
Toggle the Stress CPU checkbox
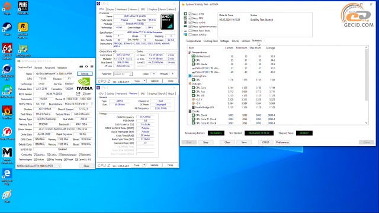tap(190, 14)
